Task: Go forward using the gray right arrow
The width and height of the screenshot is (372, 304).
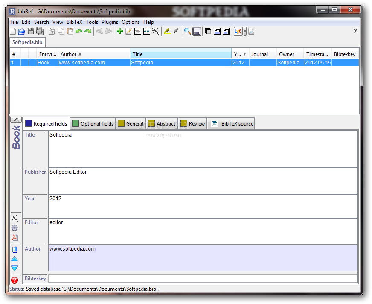Action: point(108,31)
